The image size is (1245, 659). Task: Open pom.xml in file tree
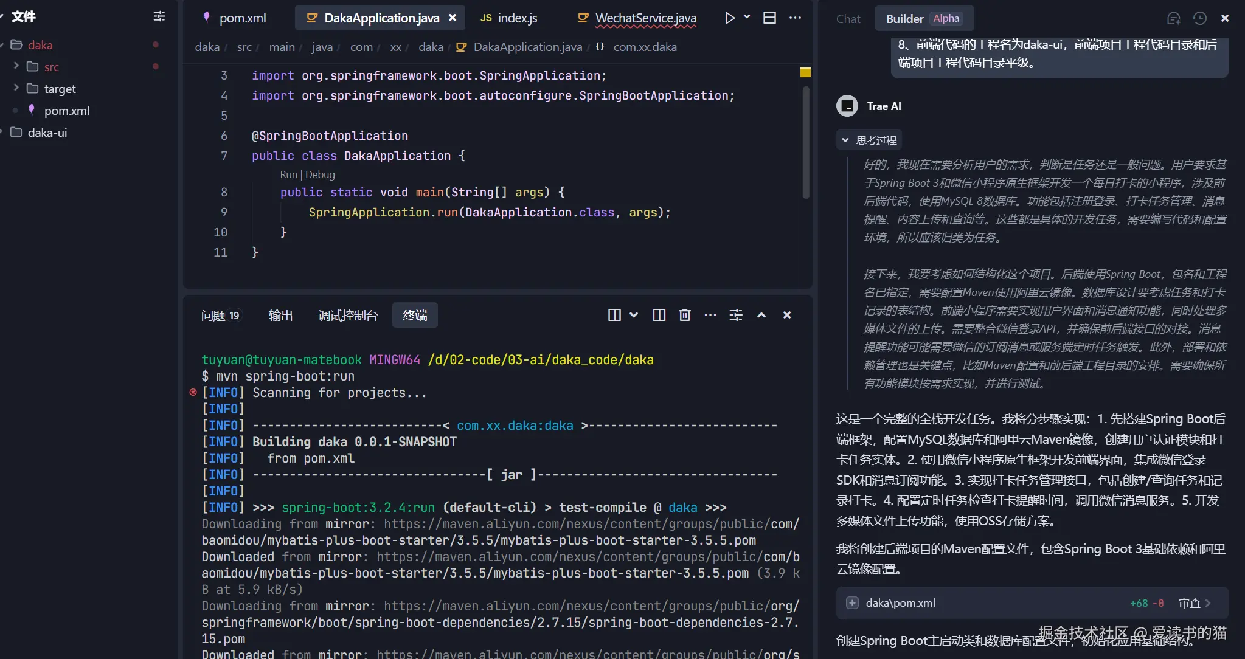click(66, 111)
